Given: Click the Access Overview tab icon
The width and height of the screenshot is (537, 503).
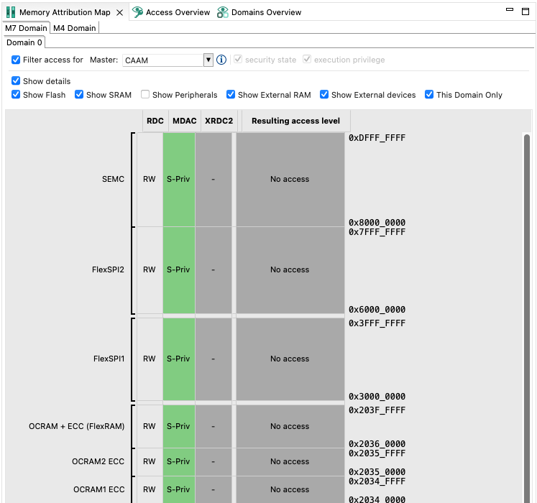Looking at the screenshot, I should pyautogui.click(x=137, y=12).
